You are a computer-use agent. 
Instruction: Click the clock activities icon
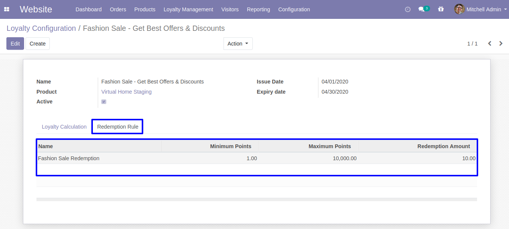point(408,9)
